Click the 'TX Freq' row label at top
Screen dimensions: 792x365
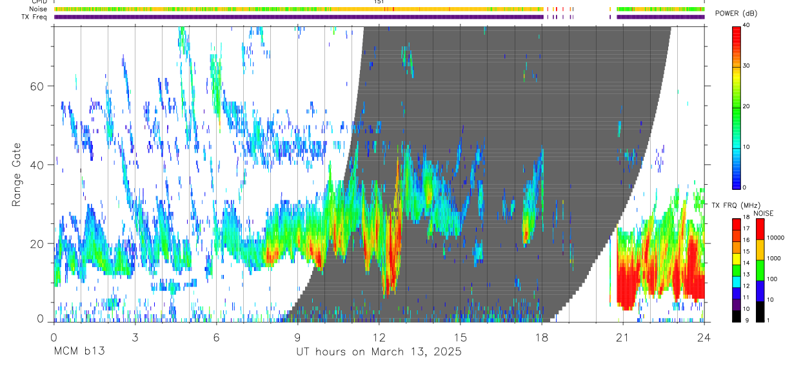coord(35,17)
